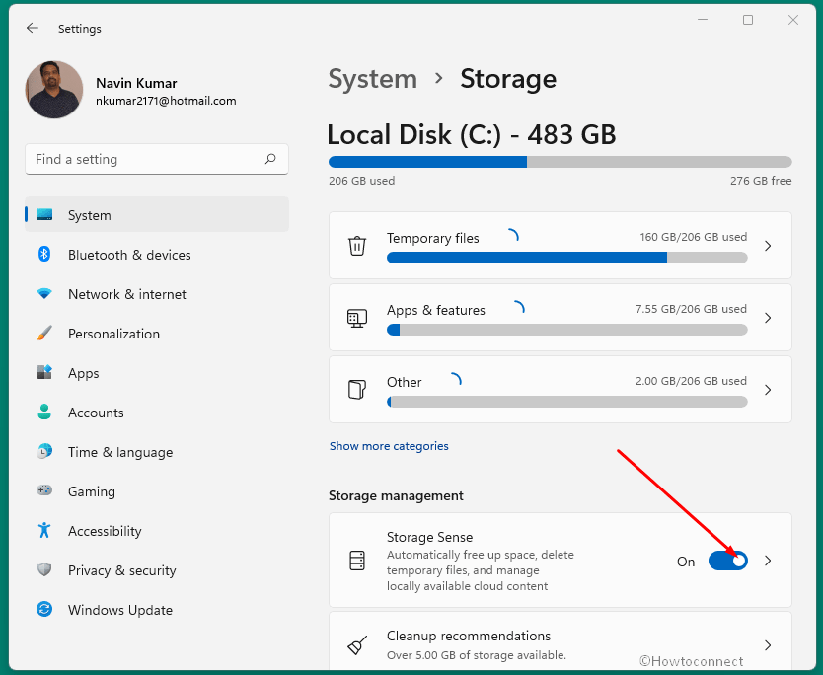Click the Windows Update refresh icon
The width and height of the screenshot is (823, 675).
(44, 609)
